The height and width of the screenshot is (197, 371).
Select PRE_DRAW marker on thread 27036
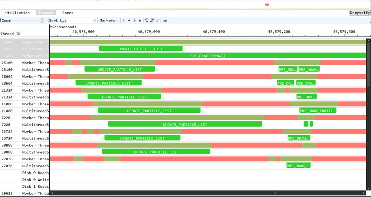(298, 166)
